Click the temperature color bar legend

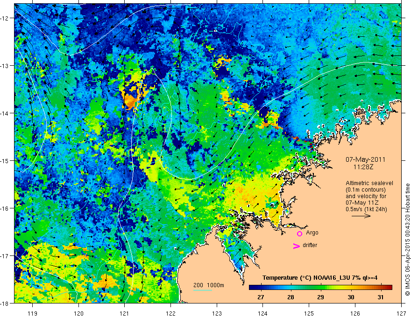[320, 287]
